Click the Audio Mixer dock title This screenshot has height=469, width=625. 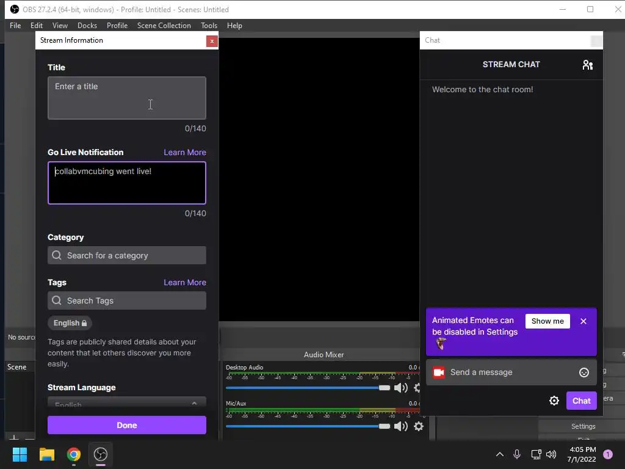pyautogui.click(x=323, y=355)
